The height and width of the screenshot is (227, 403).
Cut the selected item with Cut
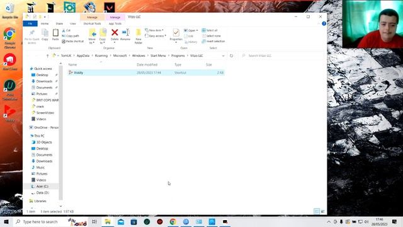click(66, 30)
